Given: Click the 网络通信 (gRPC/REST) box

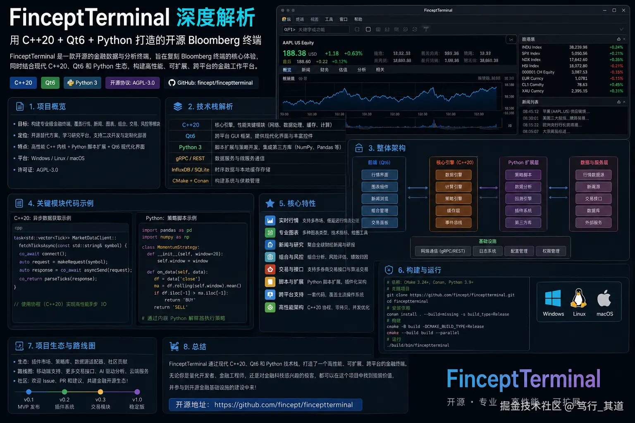Looking at the screenshot, I should coord(443,251).
